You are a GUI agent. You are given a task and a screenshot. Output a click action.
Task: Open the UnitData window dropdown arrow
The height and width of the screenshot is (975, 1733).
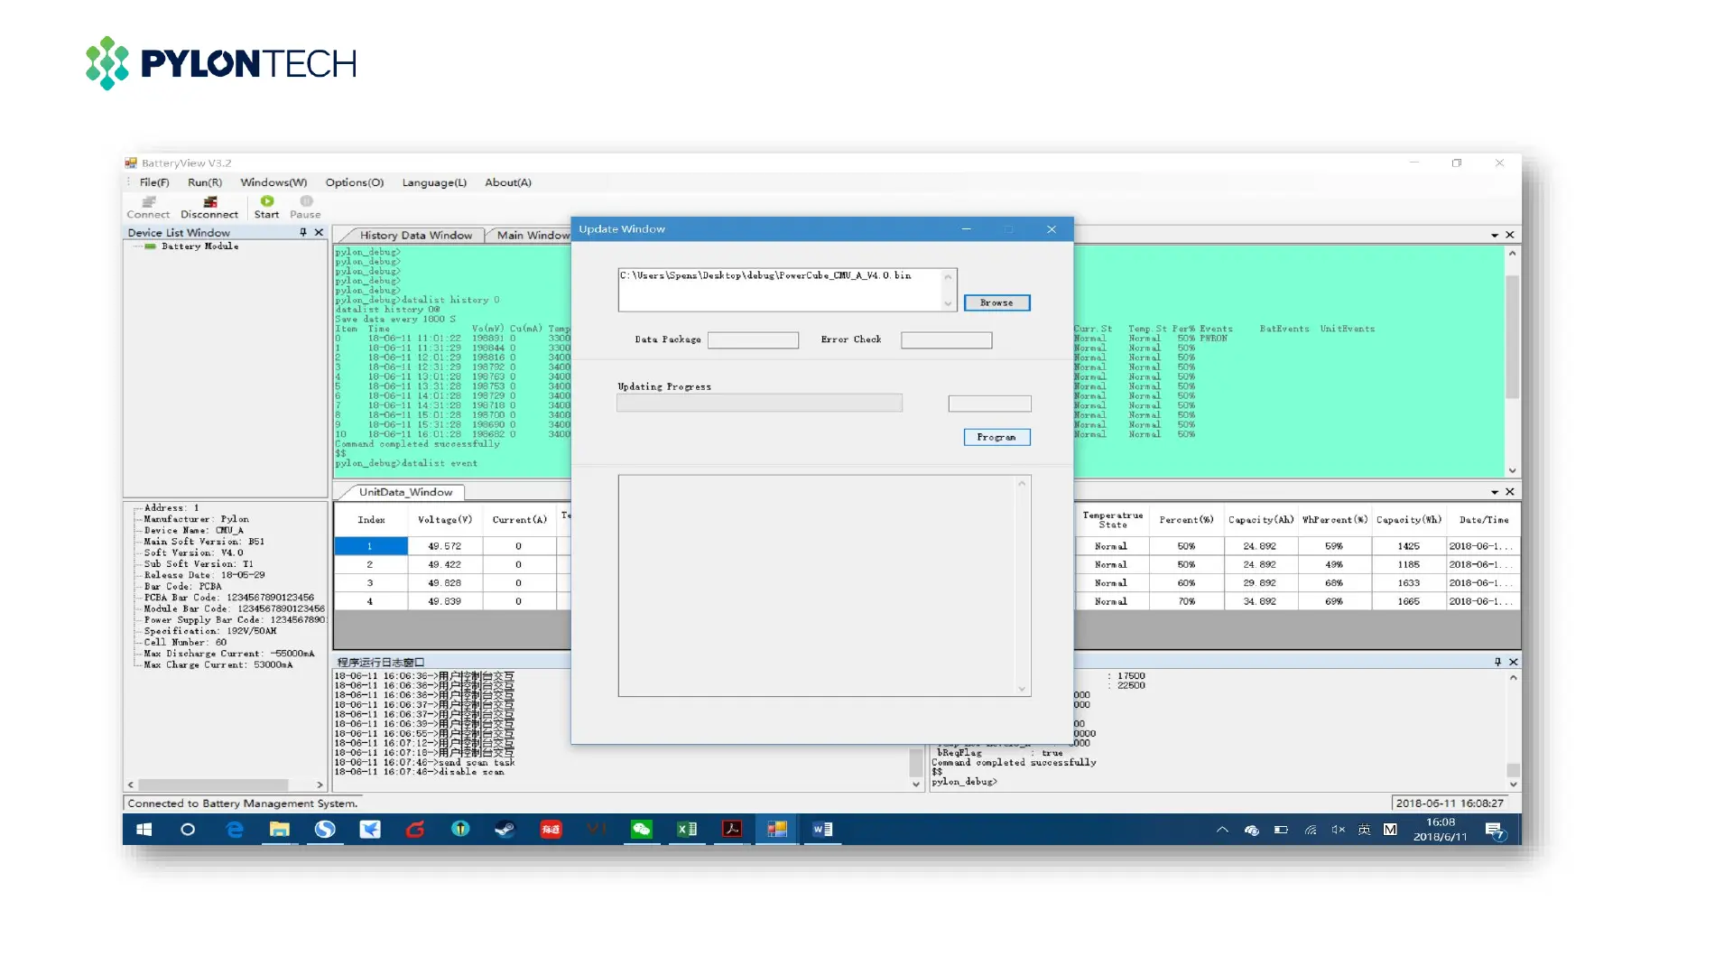(x=1495, y=492)
